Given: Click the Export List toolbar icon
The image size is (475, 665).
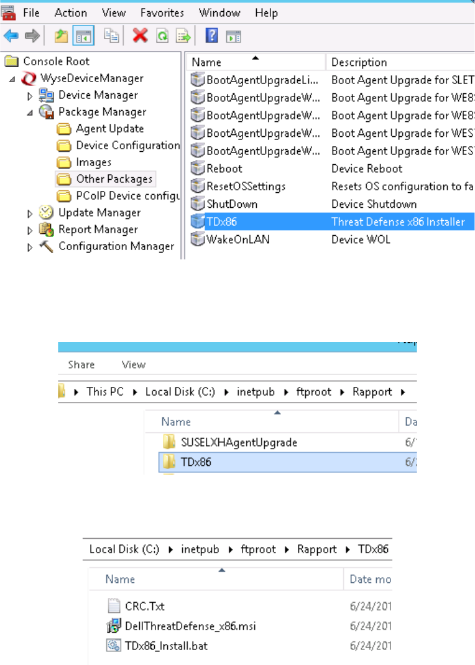Looking at the screenshot, I should click(183, 36).
